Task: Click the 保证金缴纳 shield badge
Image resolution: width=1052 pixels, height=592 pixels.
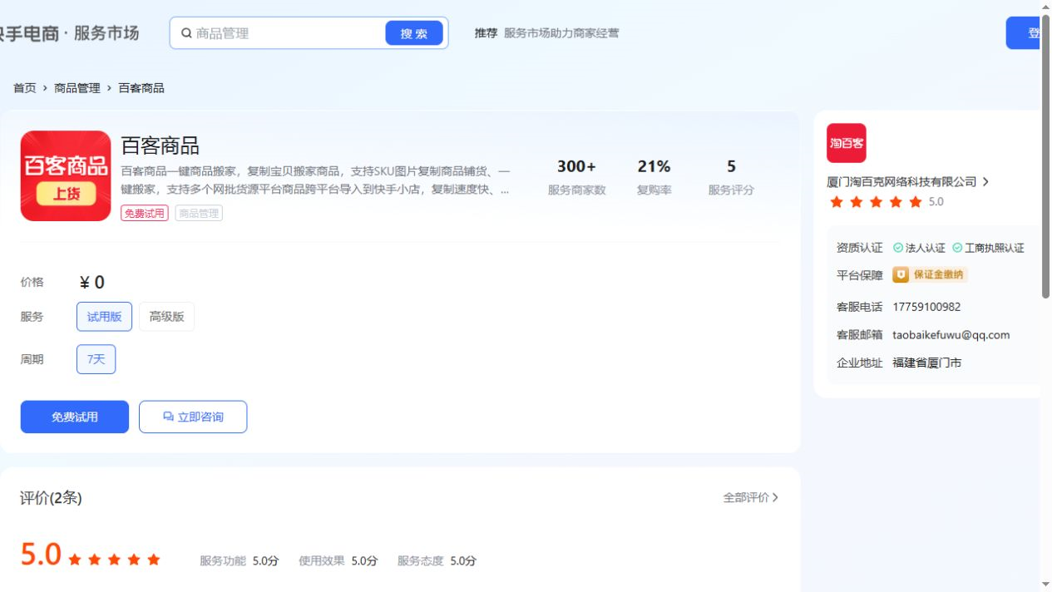Action: (x=930, y=274)
